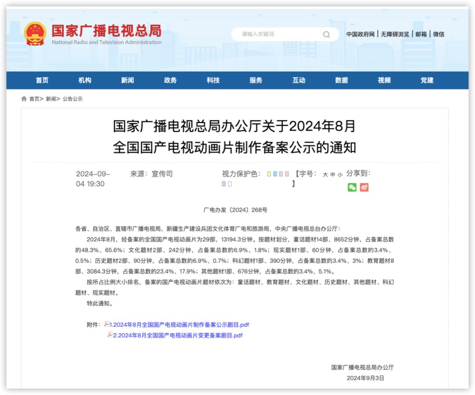Select the 科技 nav item
This screenshot has width=475, height=395.
[213, 80]
